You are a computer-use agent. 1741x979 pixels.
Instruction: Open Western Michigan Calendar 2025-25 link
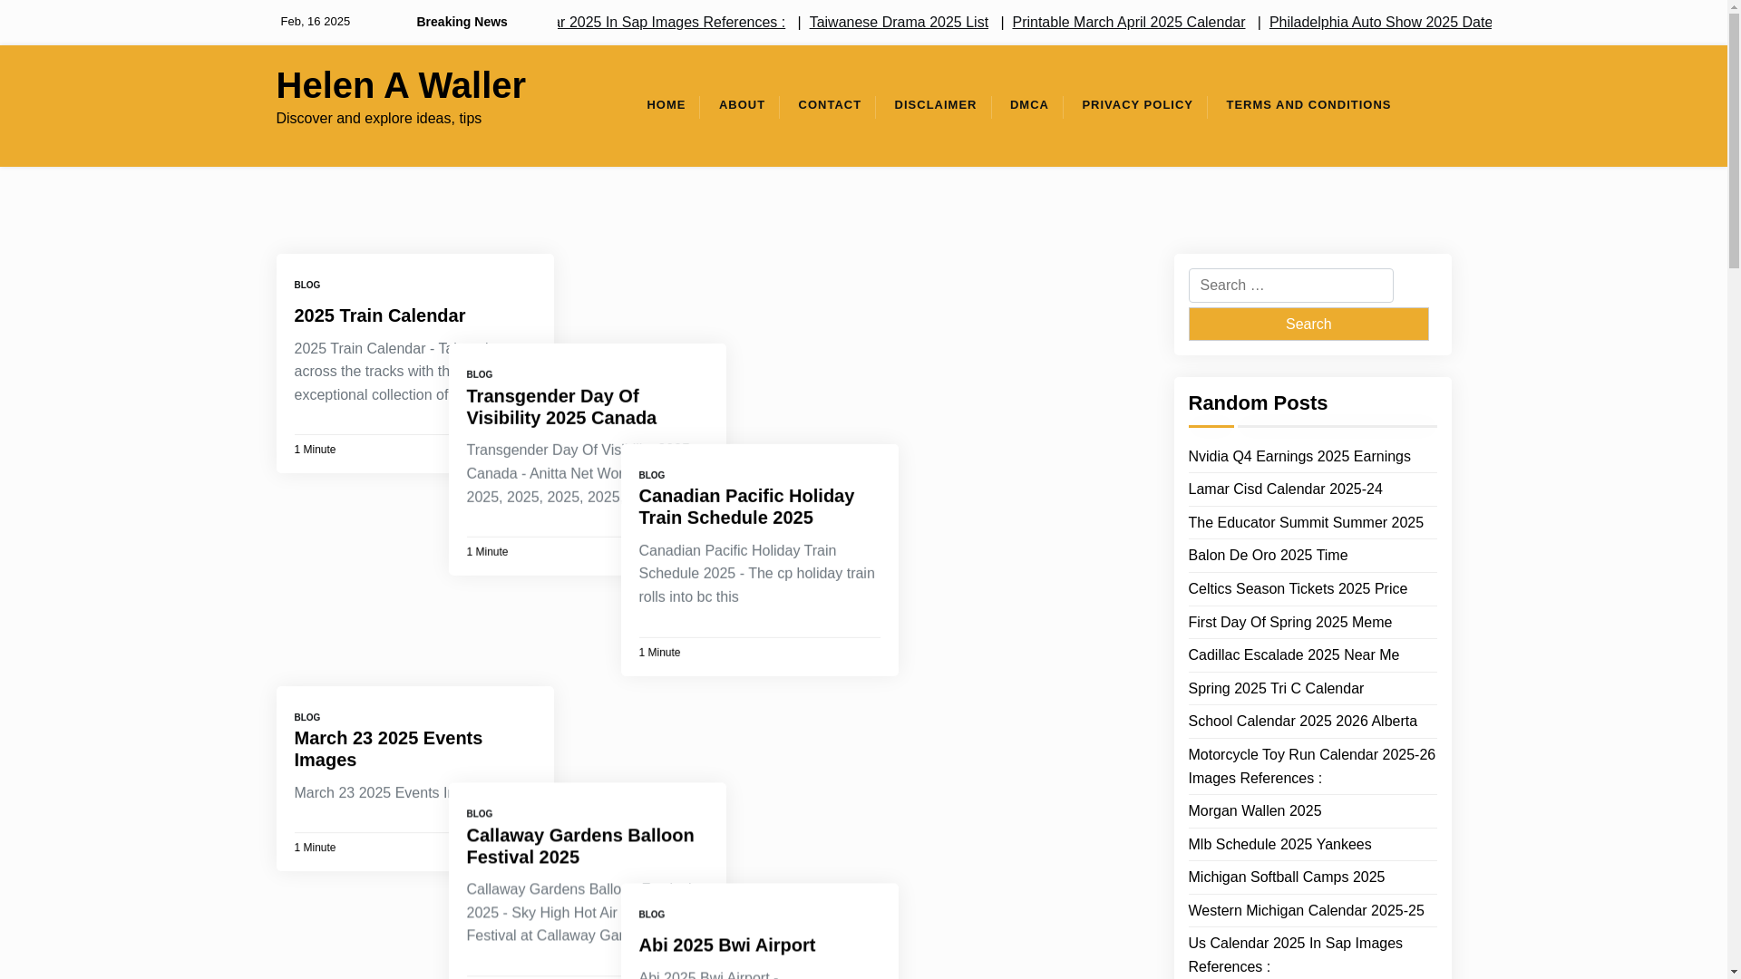(x=1305, y=910)
